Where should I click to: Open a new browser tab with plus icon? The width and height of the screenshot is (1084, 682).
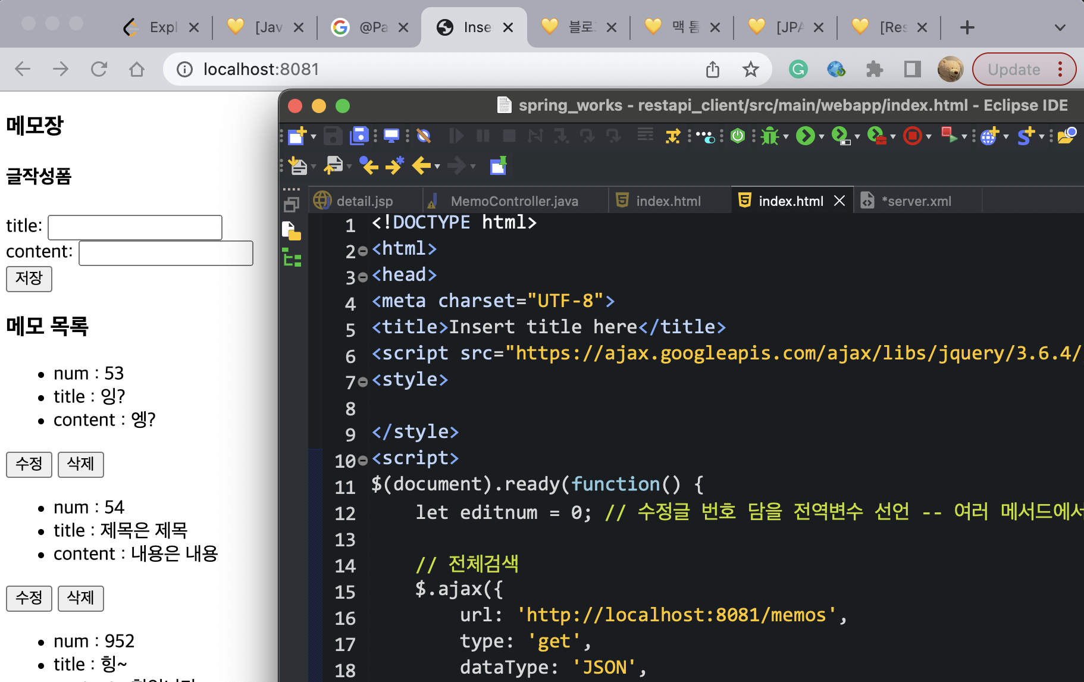967,27
